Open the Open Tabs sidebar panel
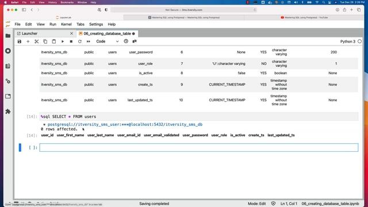The image size is (368, 207). pos(8,96)
